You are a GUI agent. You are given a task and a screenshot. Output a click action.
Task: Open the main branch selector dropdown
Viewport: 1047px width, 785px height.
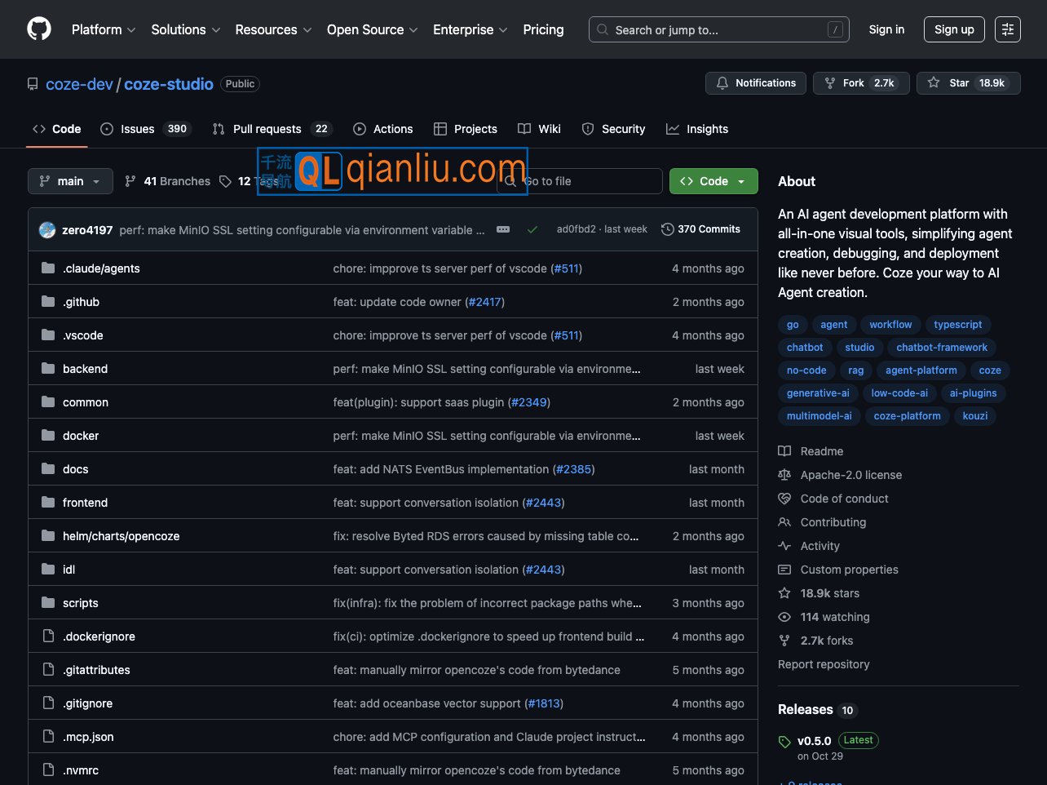70,181
